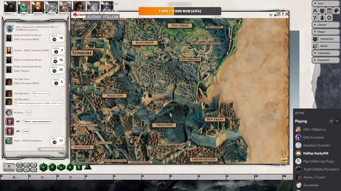Click the Chat label under the chat log
341x191 pixels.
(61, 153)
